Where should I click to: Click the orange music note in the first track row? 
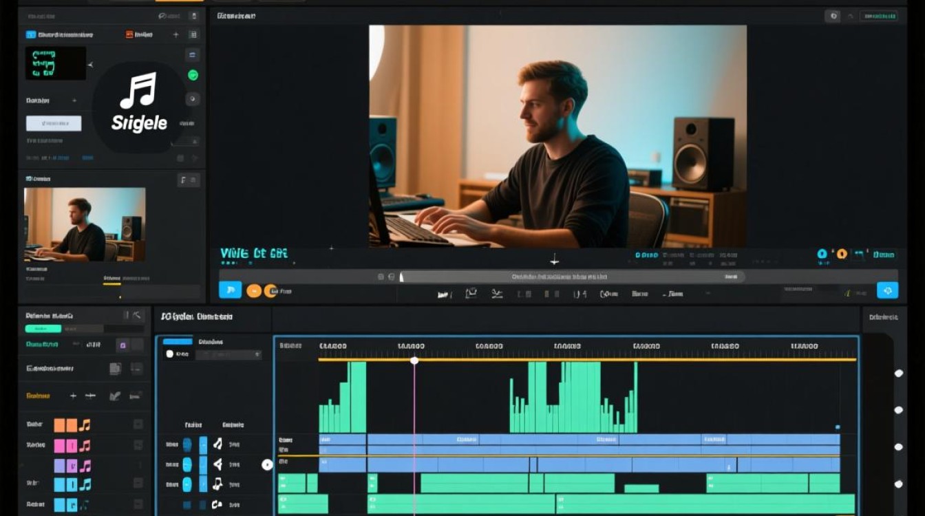85,424
